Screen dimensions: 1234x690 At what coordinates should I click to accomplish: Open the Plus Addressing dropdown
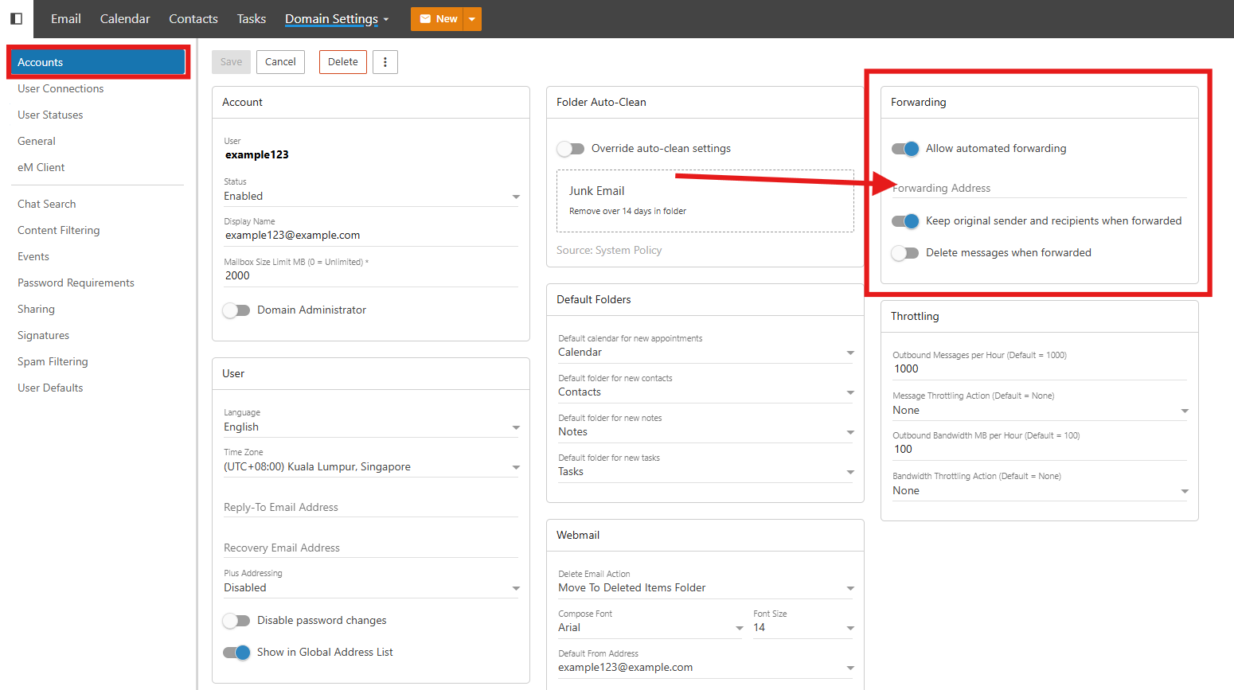click(x=371, y=588)
